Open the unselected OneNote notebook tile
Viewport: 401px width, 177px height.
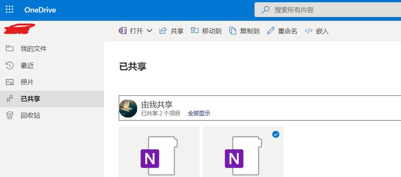[159, 152]
